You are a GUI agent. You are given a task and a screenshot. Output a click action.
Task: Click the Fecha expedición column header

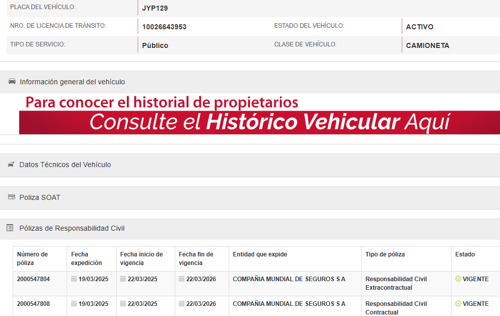[86, 258]
